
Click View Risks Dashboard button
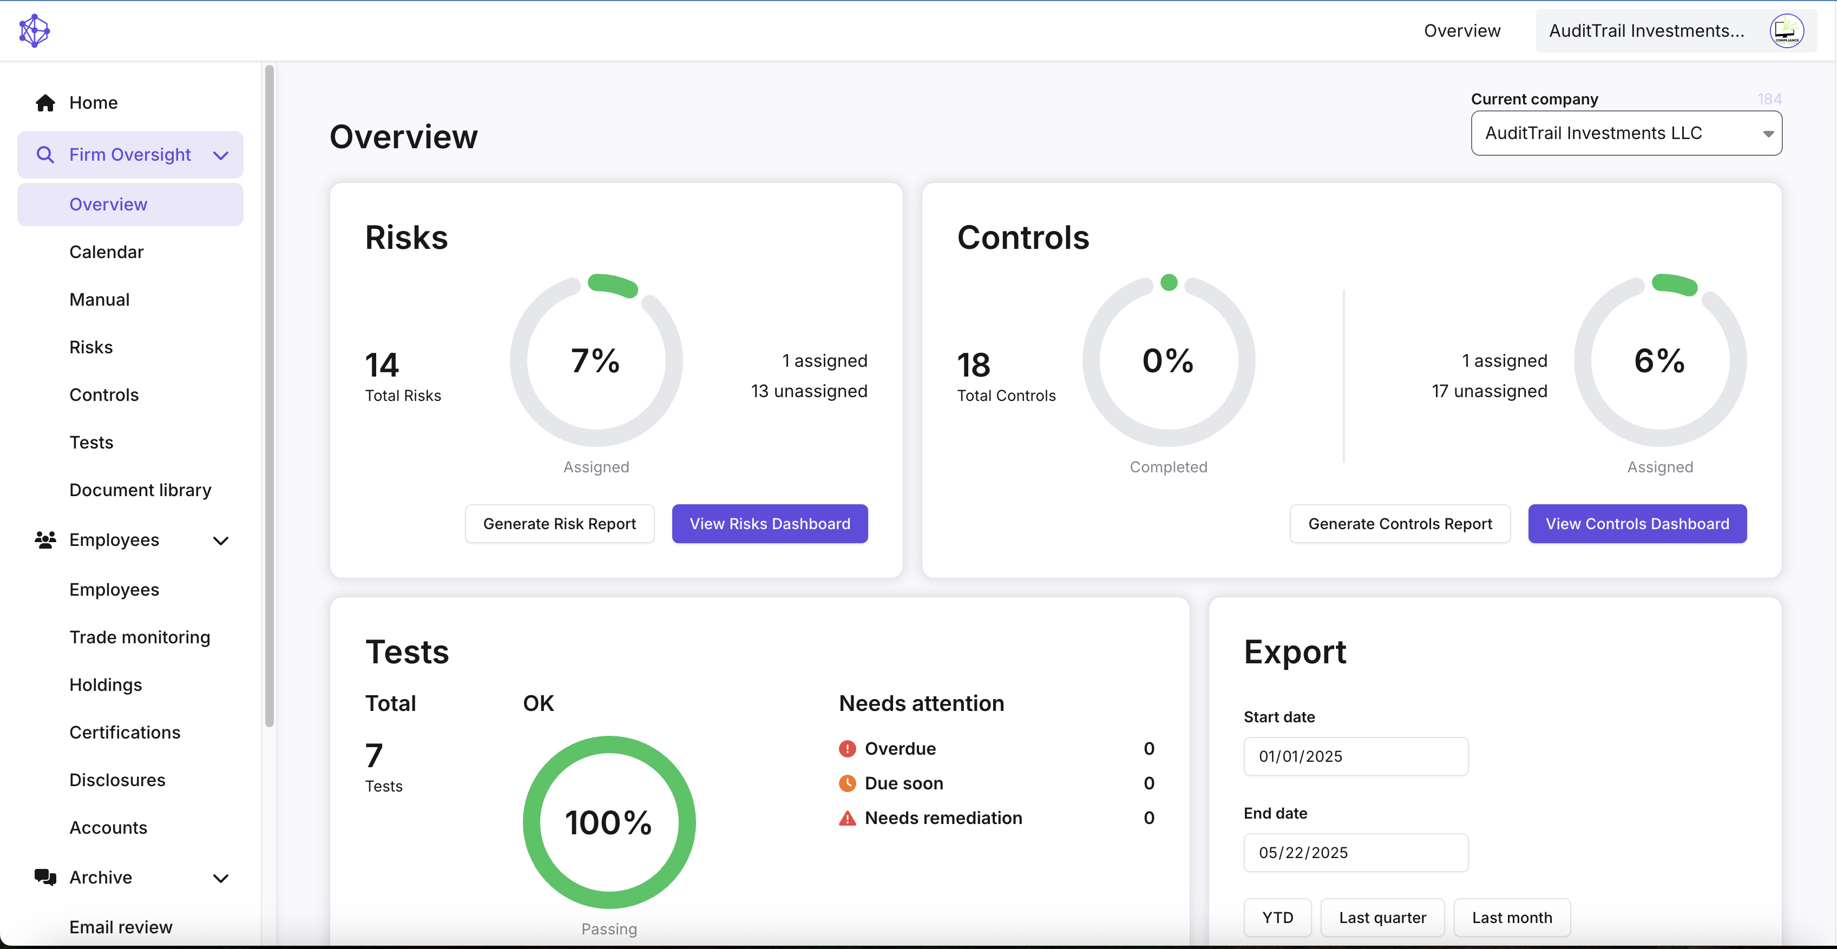tap(770, 523)
